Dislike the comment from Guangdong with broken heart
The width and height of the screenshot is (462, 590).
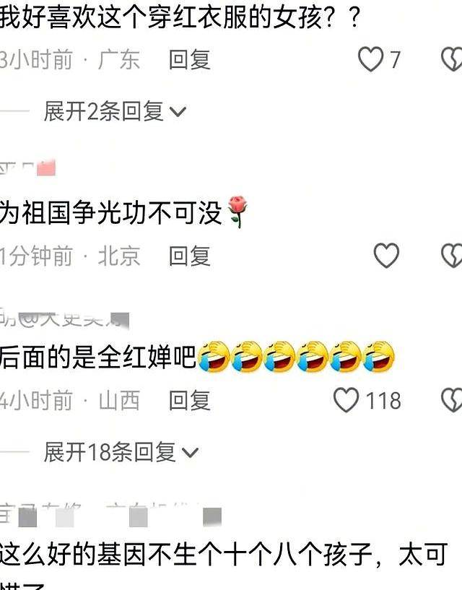pos(451,59)
